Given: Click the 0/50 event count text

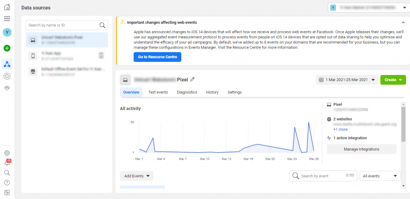Looking at the screenshot, I should coord(350,175).
